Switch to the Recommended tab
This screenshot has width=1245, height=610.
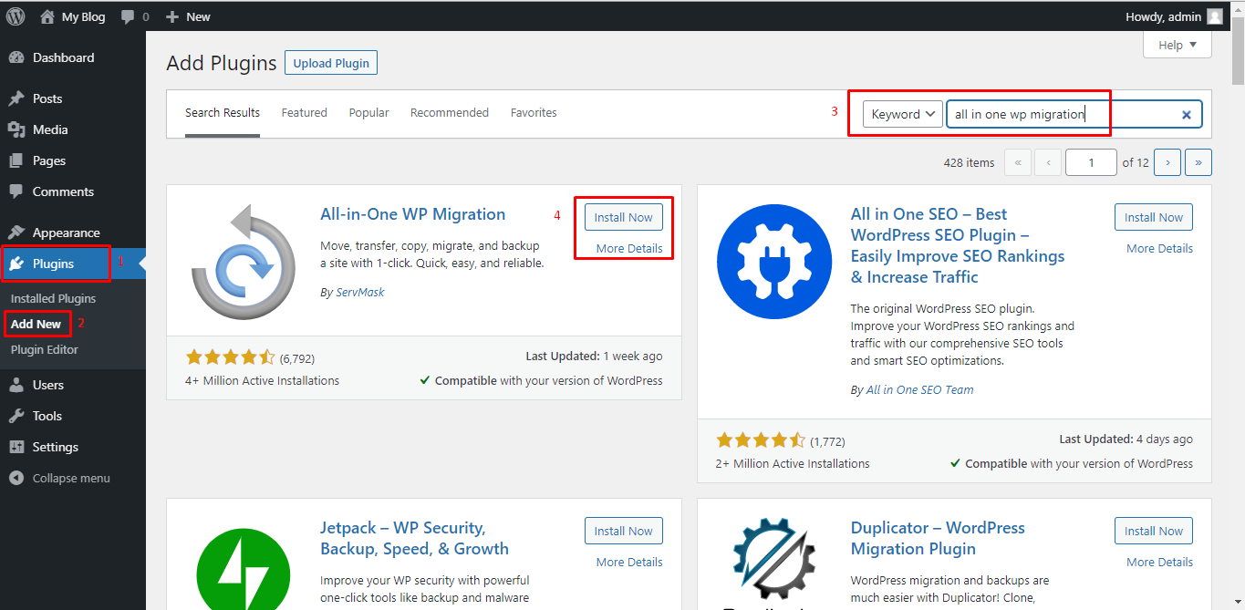(450, 113)
